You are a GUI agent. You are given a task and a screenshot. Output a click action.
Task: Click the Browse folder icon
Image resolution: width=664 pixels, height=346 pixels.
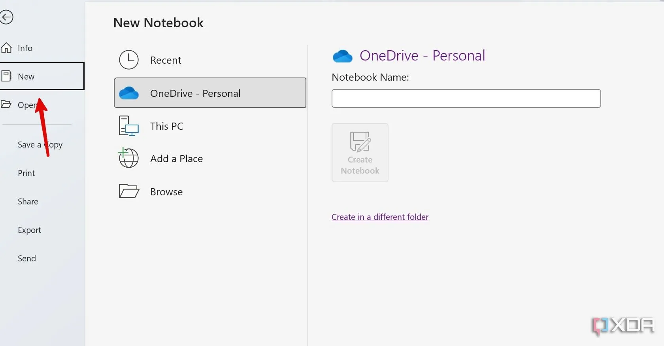coord(129,191)
